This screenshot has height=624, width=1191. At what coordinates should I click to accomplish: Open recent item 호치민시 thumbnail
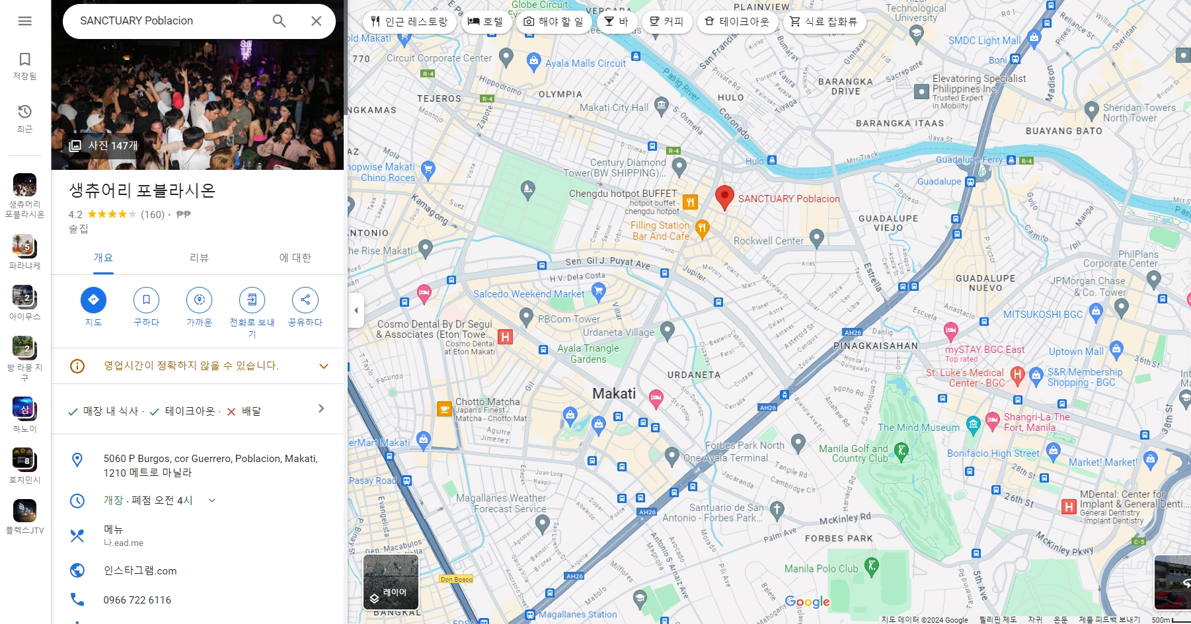pyautogui.click(x=24, y=459)
